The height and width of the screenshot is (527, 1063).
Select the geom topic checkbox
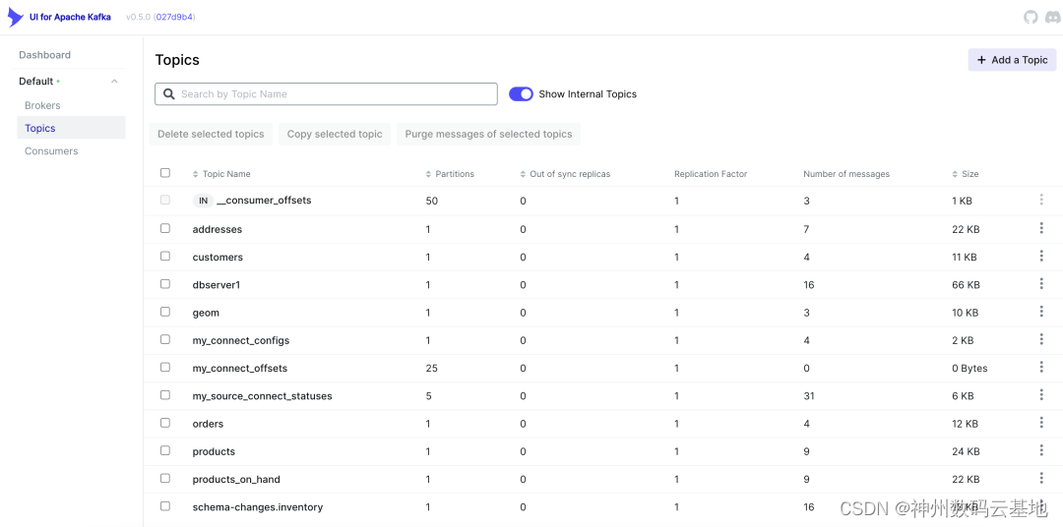pyautogui.click(x=165, y=312)
